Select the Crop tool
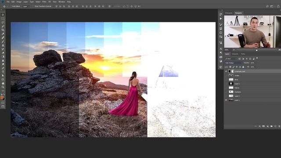Viewport: 281px width, 158px height. 3,30
